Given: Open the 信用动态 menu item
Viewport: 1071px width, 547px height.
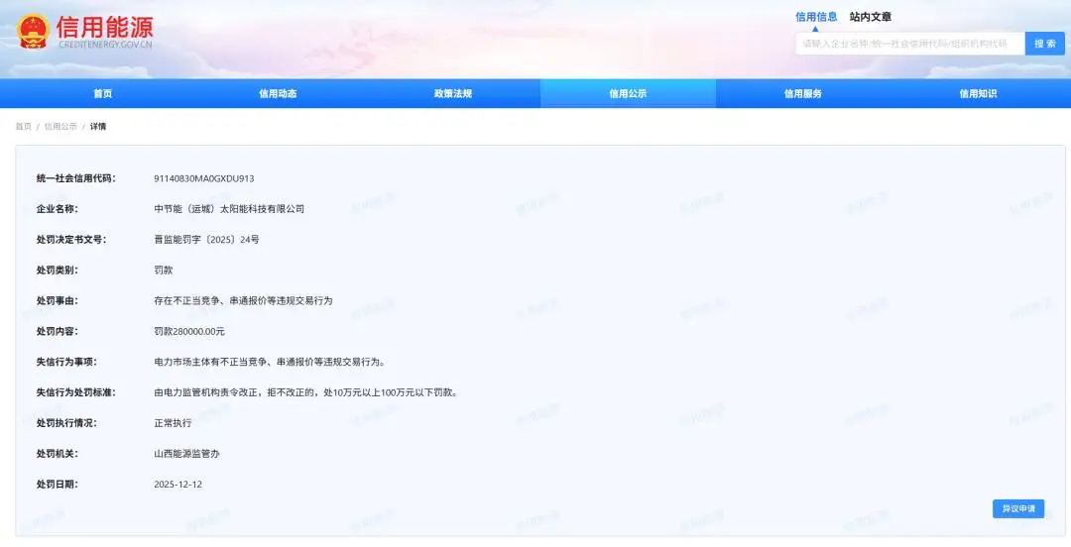Looking at the screenshot, I should click(x=278, y=94).
